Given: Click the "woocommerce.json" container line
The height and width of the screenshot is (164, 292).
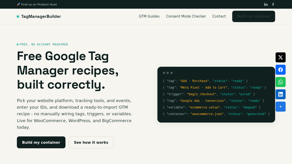Looking at the screenshot, I should click(x=216, y=114).
